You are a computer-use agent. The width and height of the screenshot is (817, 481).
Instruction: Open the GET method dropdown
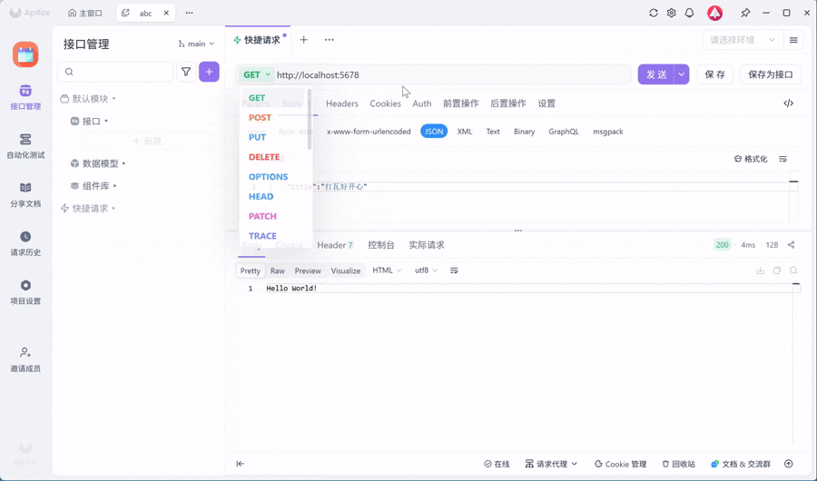(x=257, y=74)
